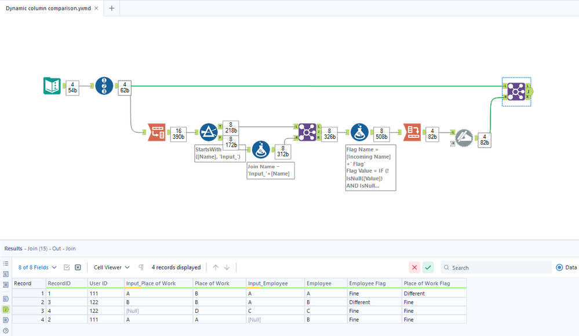The image size is (579, 336).
Task: Click the final Join tool's J output anchor
Action: 529,92
